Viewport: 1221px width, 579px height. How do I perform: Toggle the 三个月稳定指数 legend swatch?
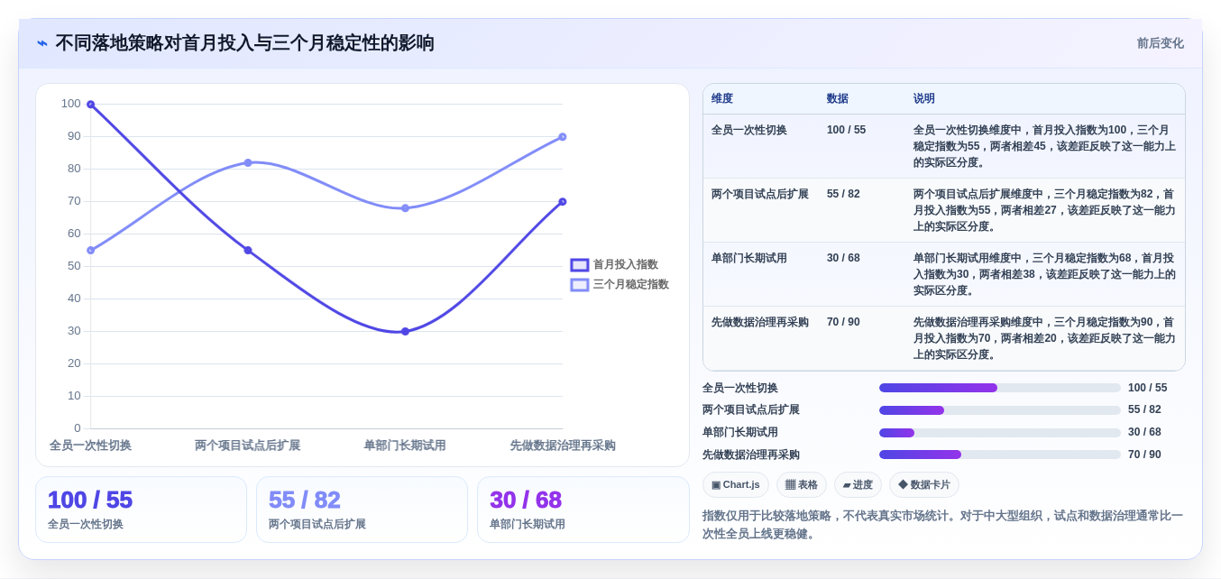(x=580, y=284)
